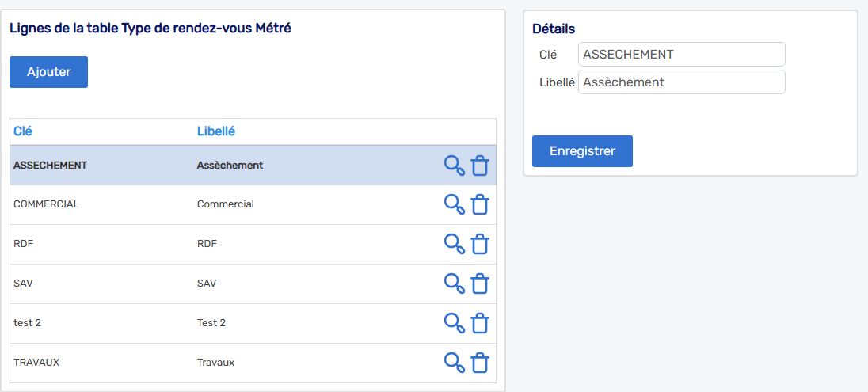Sort the table by Libellé column header
The height and width of the screenshot is (392, 868).
pos(216,131)
